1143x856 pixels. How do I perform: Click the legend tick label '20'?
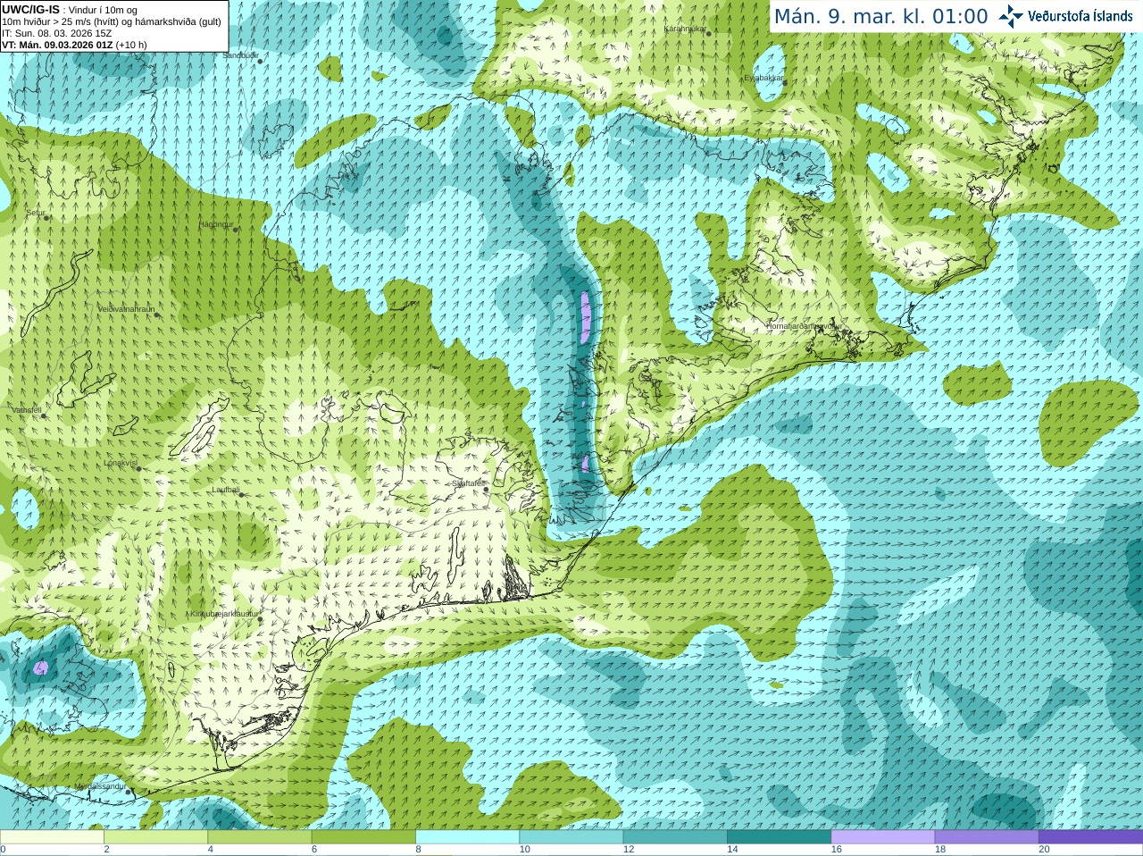(x=1044, y=850)
